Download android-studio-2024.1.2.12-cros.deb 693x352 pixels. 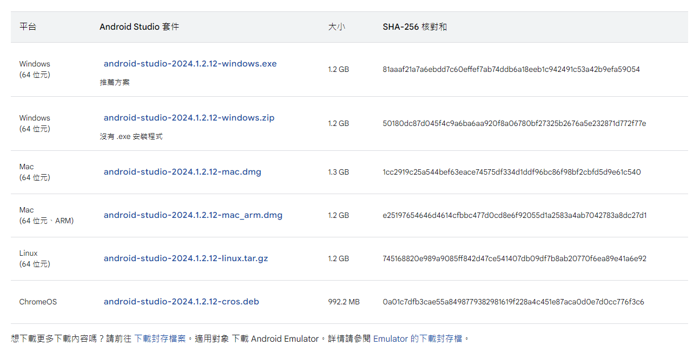point(181,302)
